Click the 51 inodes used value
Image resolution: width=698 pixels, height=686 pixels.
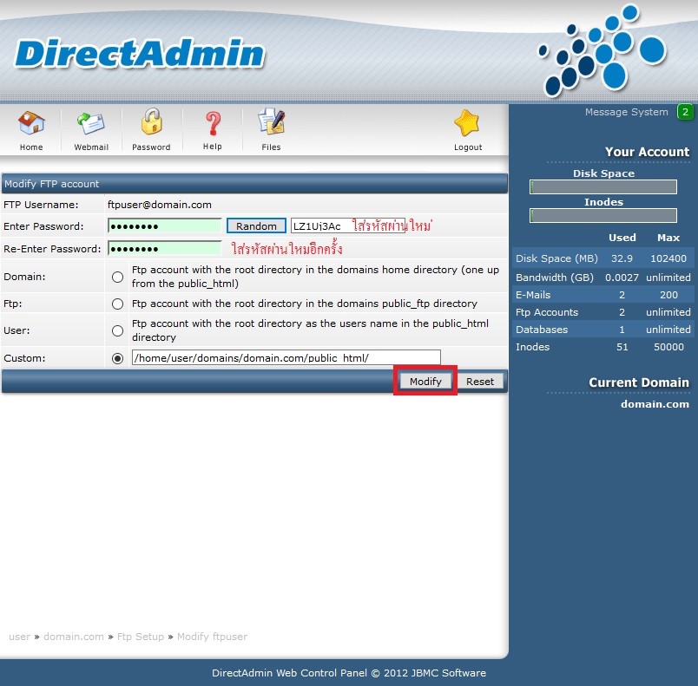(622, 347)
